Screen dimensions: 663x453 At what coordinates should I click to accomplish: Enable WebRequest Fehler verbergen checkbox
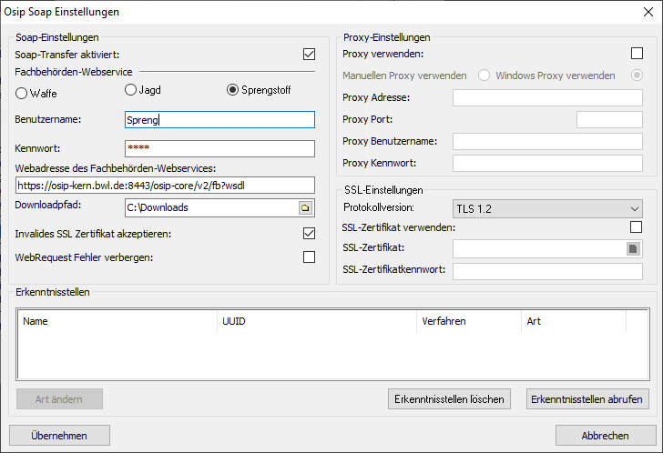[309, 257]
